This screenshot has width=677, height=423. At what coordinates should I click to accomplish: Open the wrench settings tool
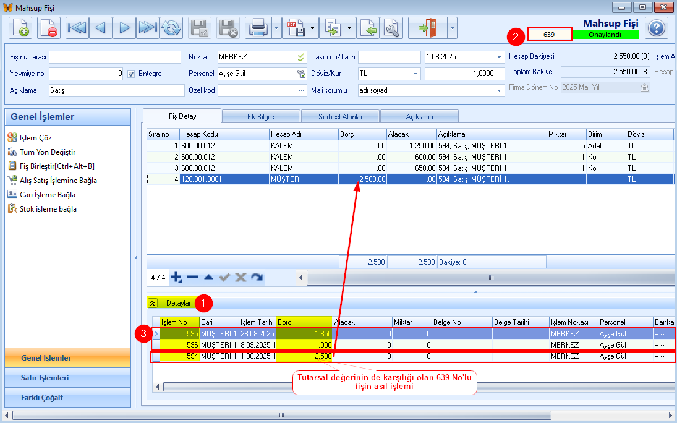point(391,28)
